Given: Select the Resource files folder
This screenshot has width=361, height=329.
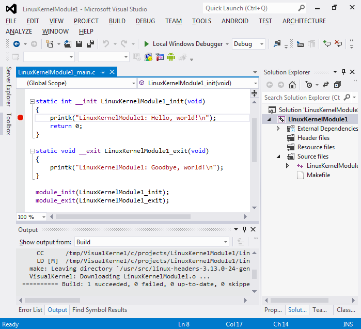Looking at the screenshot, I should tap(316, 147).
